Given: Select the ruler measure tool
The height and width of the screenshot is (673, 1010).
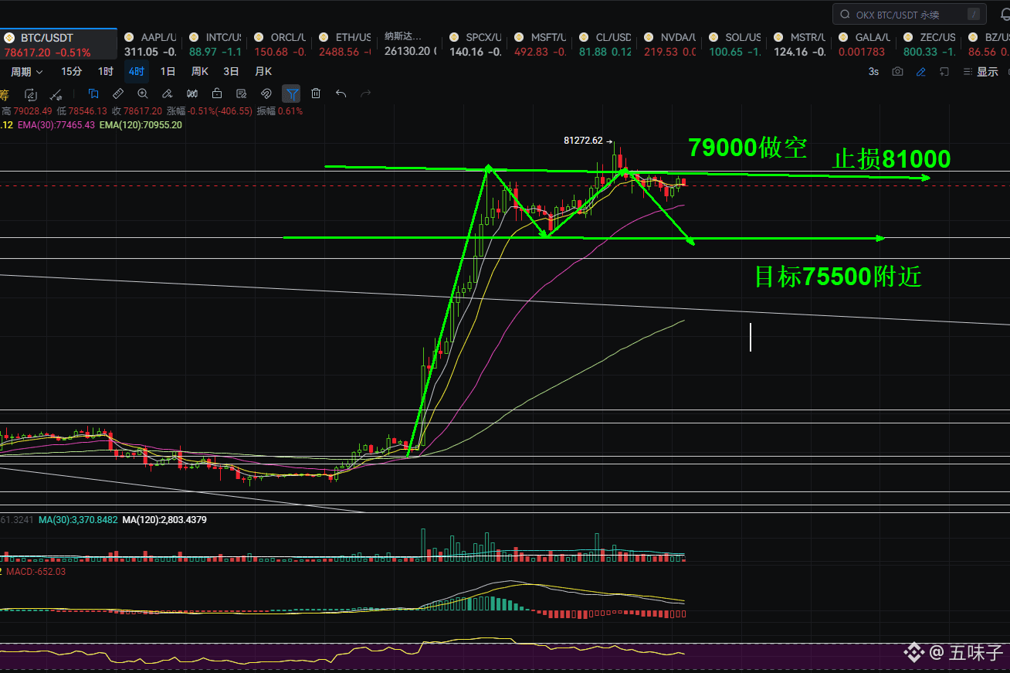Looking at the screenshot, I should 118,94.
